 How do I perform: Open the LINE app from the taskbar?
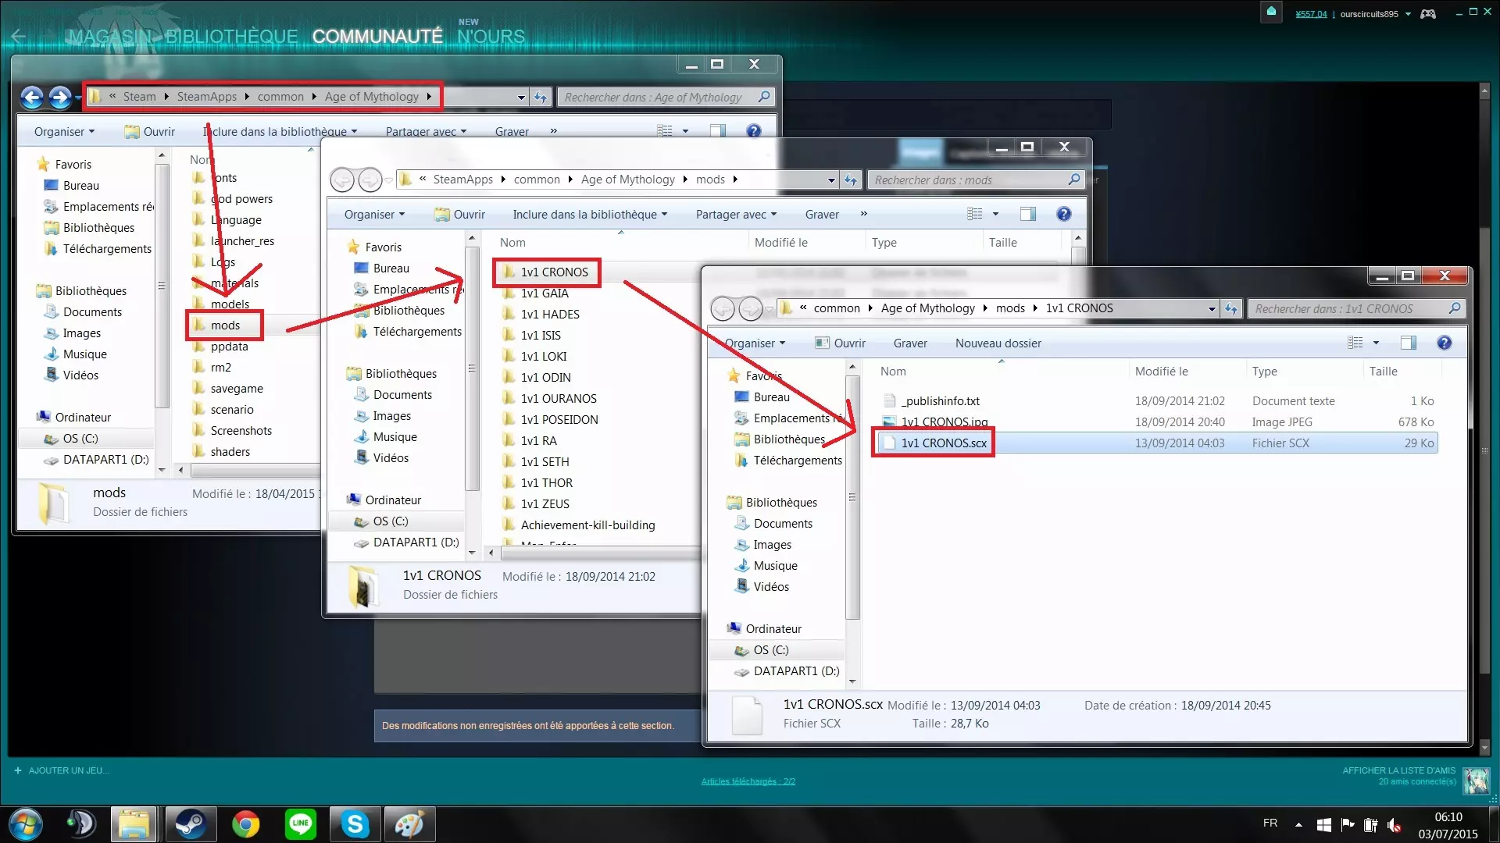click(x=301, y=824)
